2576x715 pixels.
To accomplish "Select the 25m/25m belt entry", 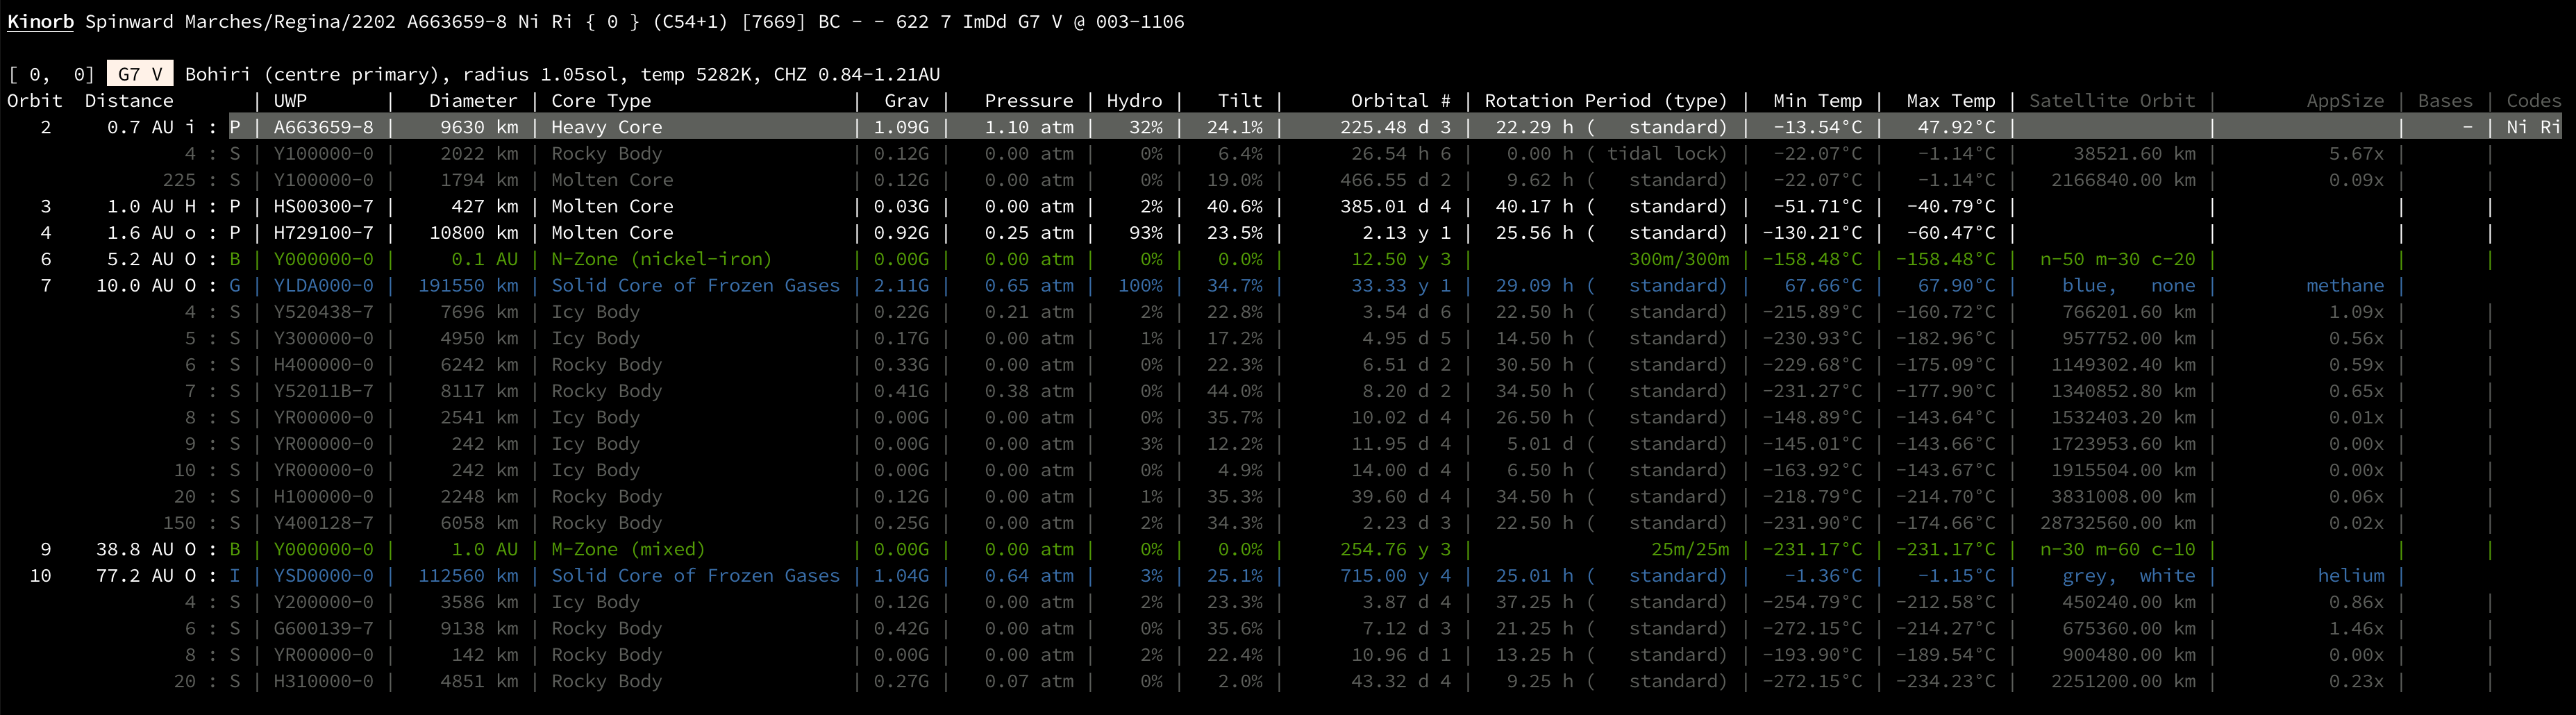I will pyautogui.click(x=1689, y=549).
